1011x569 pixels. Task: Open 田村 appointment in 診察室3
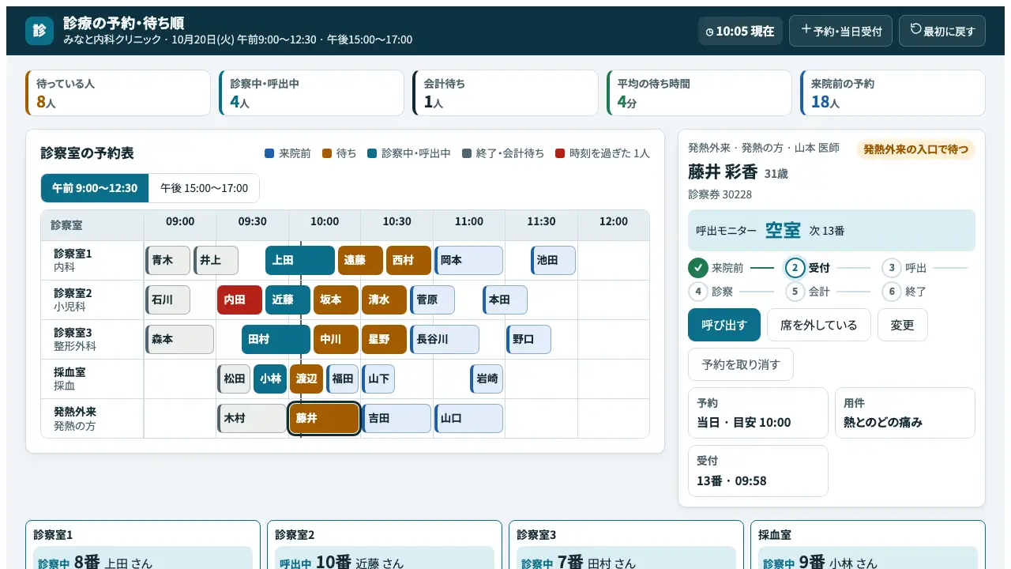(276, 339)
